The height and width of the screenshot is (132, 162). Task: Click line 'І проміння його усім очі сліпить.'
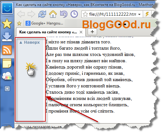point(80,111)
